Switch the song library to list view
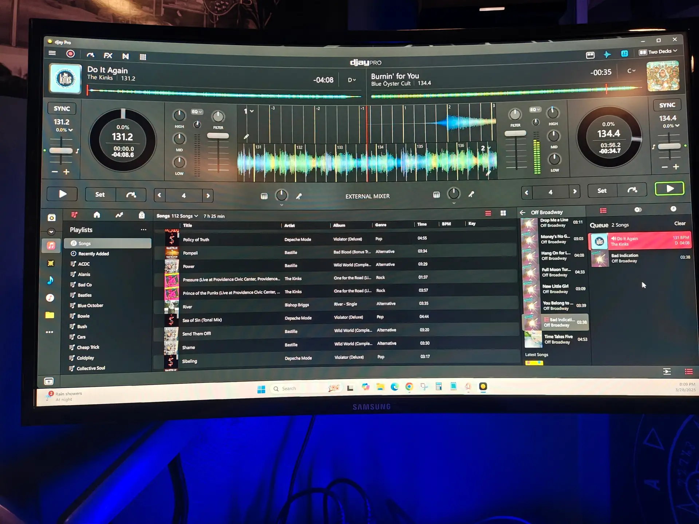The image size is (699, 524). (488, 213)
